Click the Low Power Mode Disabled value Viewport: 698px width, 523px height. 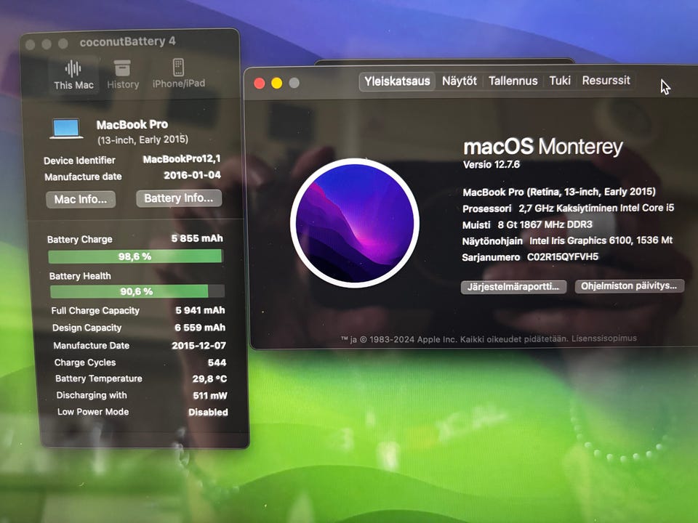(208, 413)
